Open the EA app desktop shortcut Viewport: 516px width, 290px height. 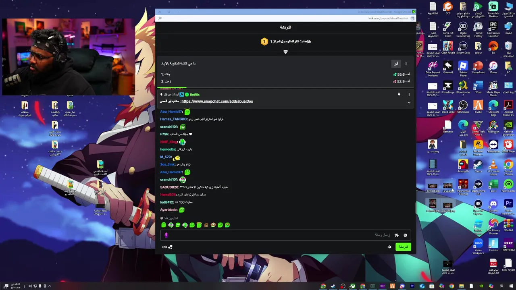493,47
